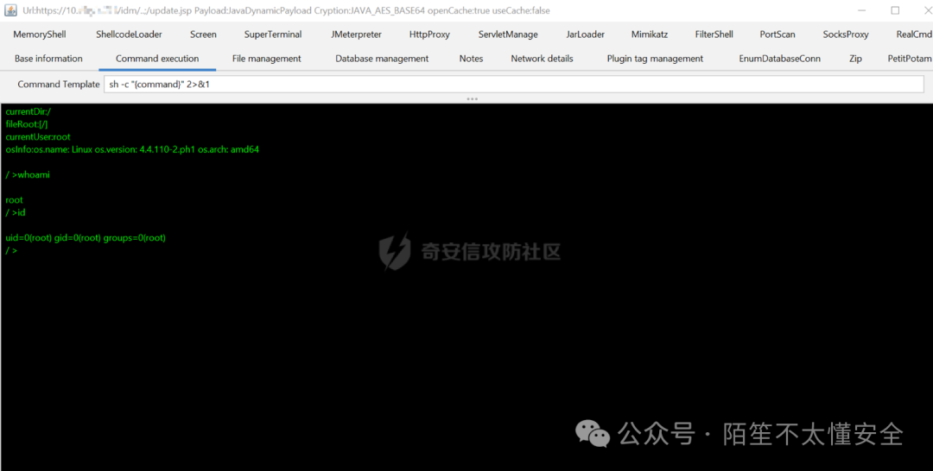Open Plugin tag management tab
Viewport: 933px width, 471px height.
tap(655, 58)
